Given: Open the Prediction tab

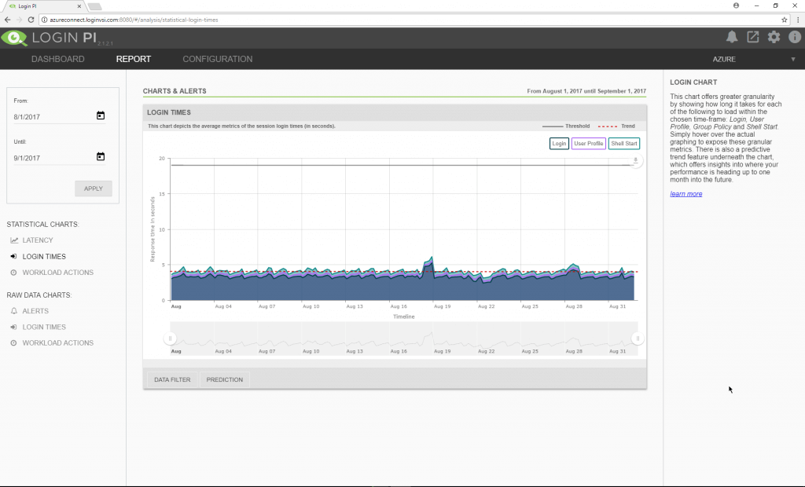Looking at the screenshot, I should coord(224,379).
